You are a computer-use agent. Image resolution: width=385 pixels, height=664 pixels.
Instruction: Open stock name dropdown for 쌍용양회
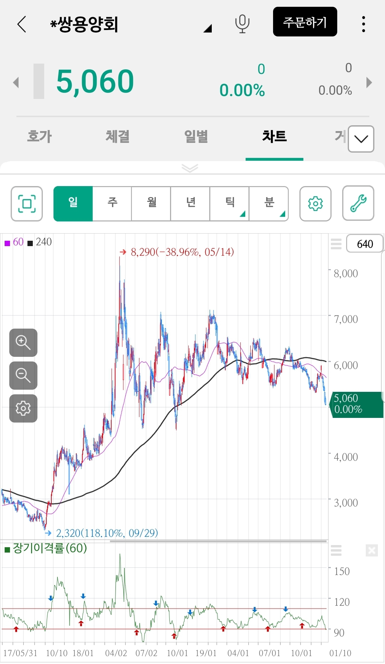pos(208,29)
